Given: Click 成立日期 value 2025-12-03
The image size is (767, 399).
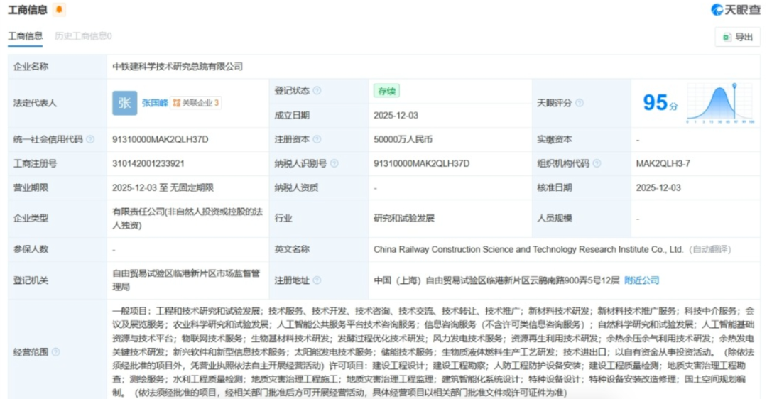Looking at the screenshot, I should pos(396,116).
